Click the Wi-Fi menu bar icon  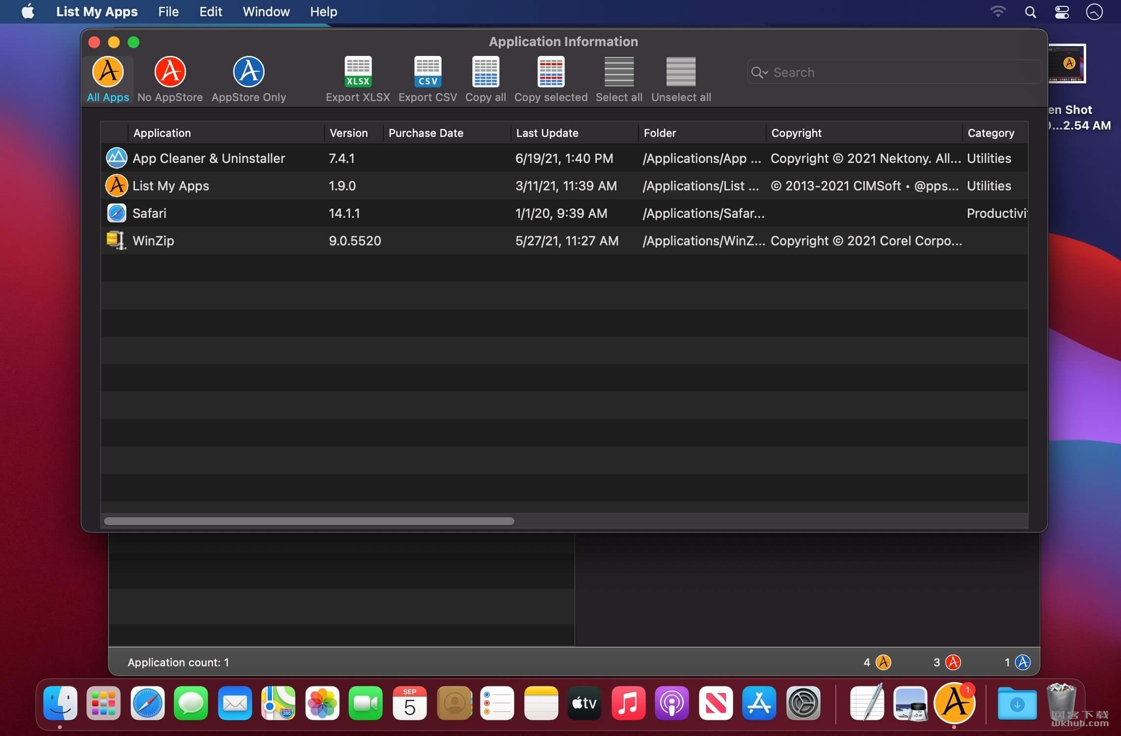[x=998, y=11]
